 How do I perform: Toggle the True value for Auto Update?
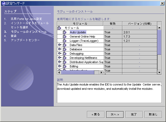click(113, 32)
